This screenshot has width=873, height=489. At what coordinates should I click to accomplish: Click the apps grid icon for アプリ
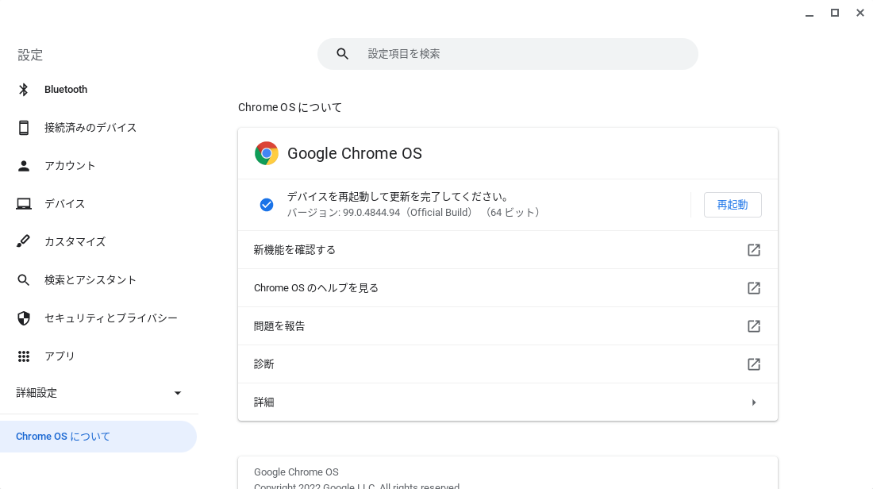click(23, 356)
